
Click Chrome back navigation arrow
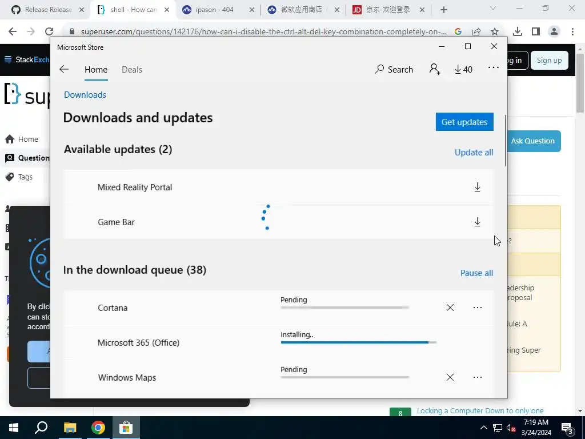point(13,31)
